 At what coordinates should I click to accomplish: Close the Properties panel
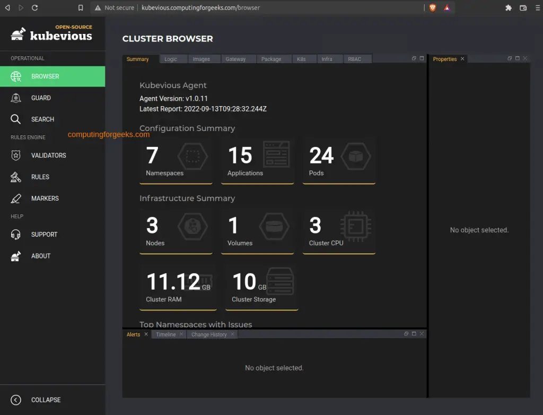tap(526, 58)
